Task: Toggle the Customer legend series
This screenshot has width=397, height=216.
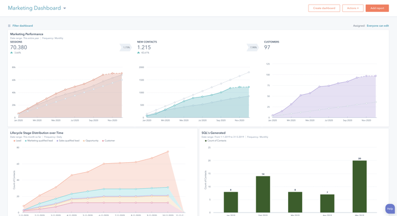Action: click(x=108, y=141)
